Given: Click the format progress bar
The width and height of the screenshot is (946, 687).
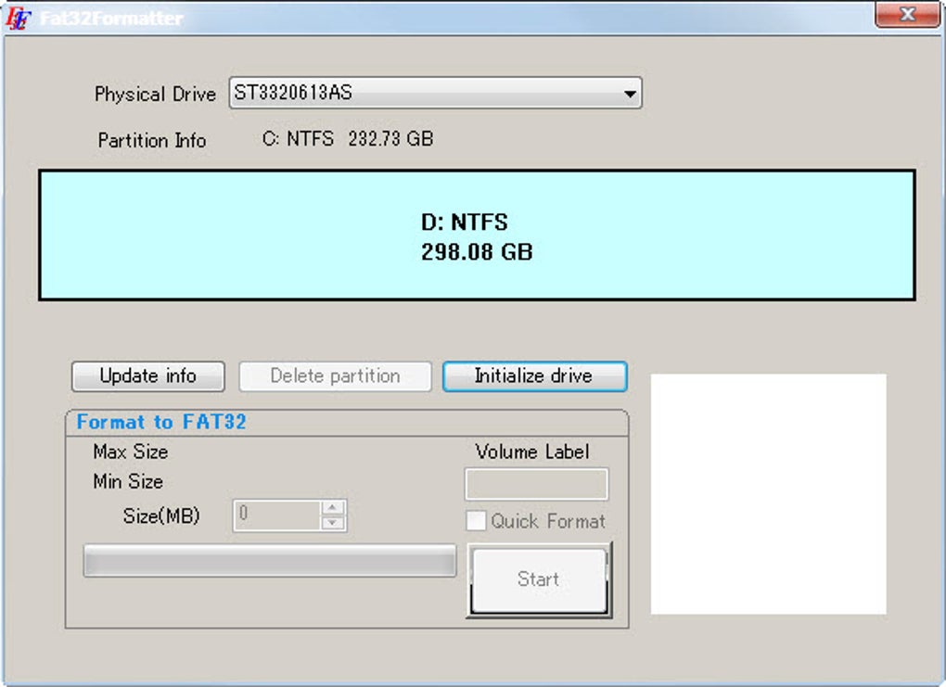Looking at the screenshot, I should tap(270, 561).
